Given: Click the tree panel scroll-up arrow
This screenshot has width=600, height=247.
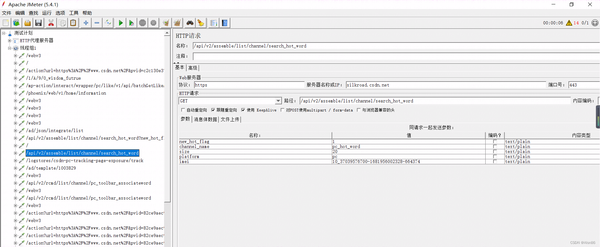Looking at the screenshot, I should click(167, 33).
